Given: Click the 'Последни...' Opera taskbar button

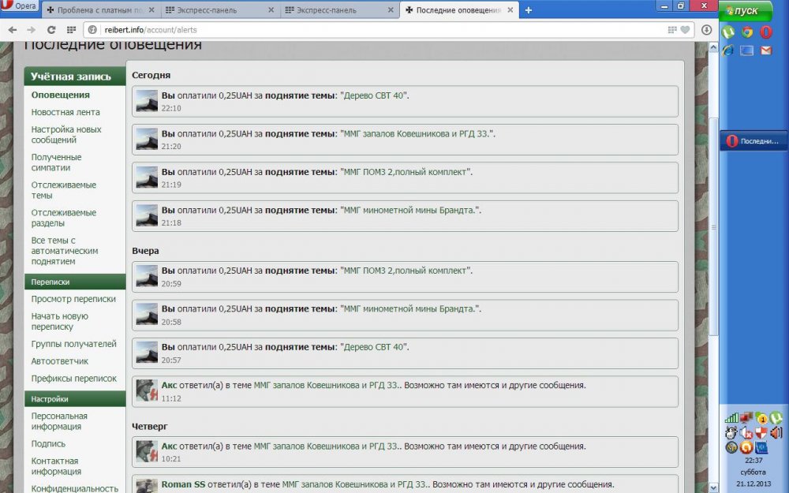Looking at the screenshot, I should [753, 141].
